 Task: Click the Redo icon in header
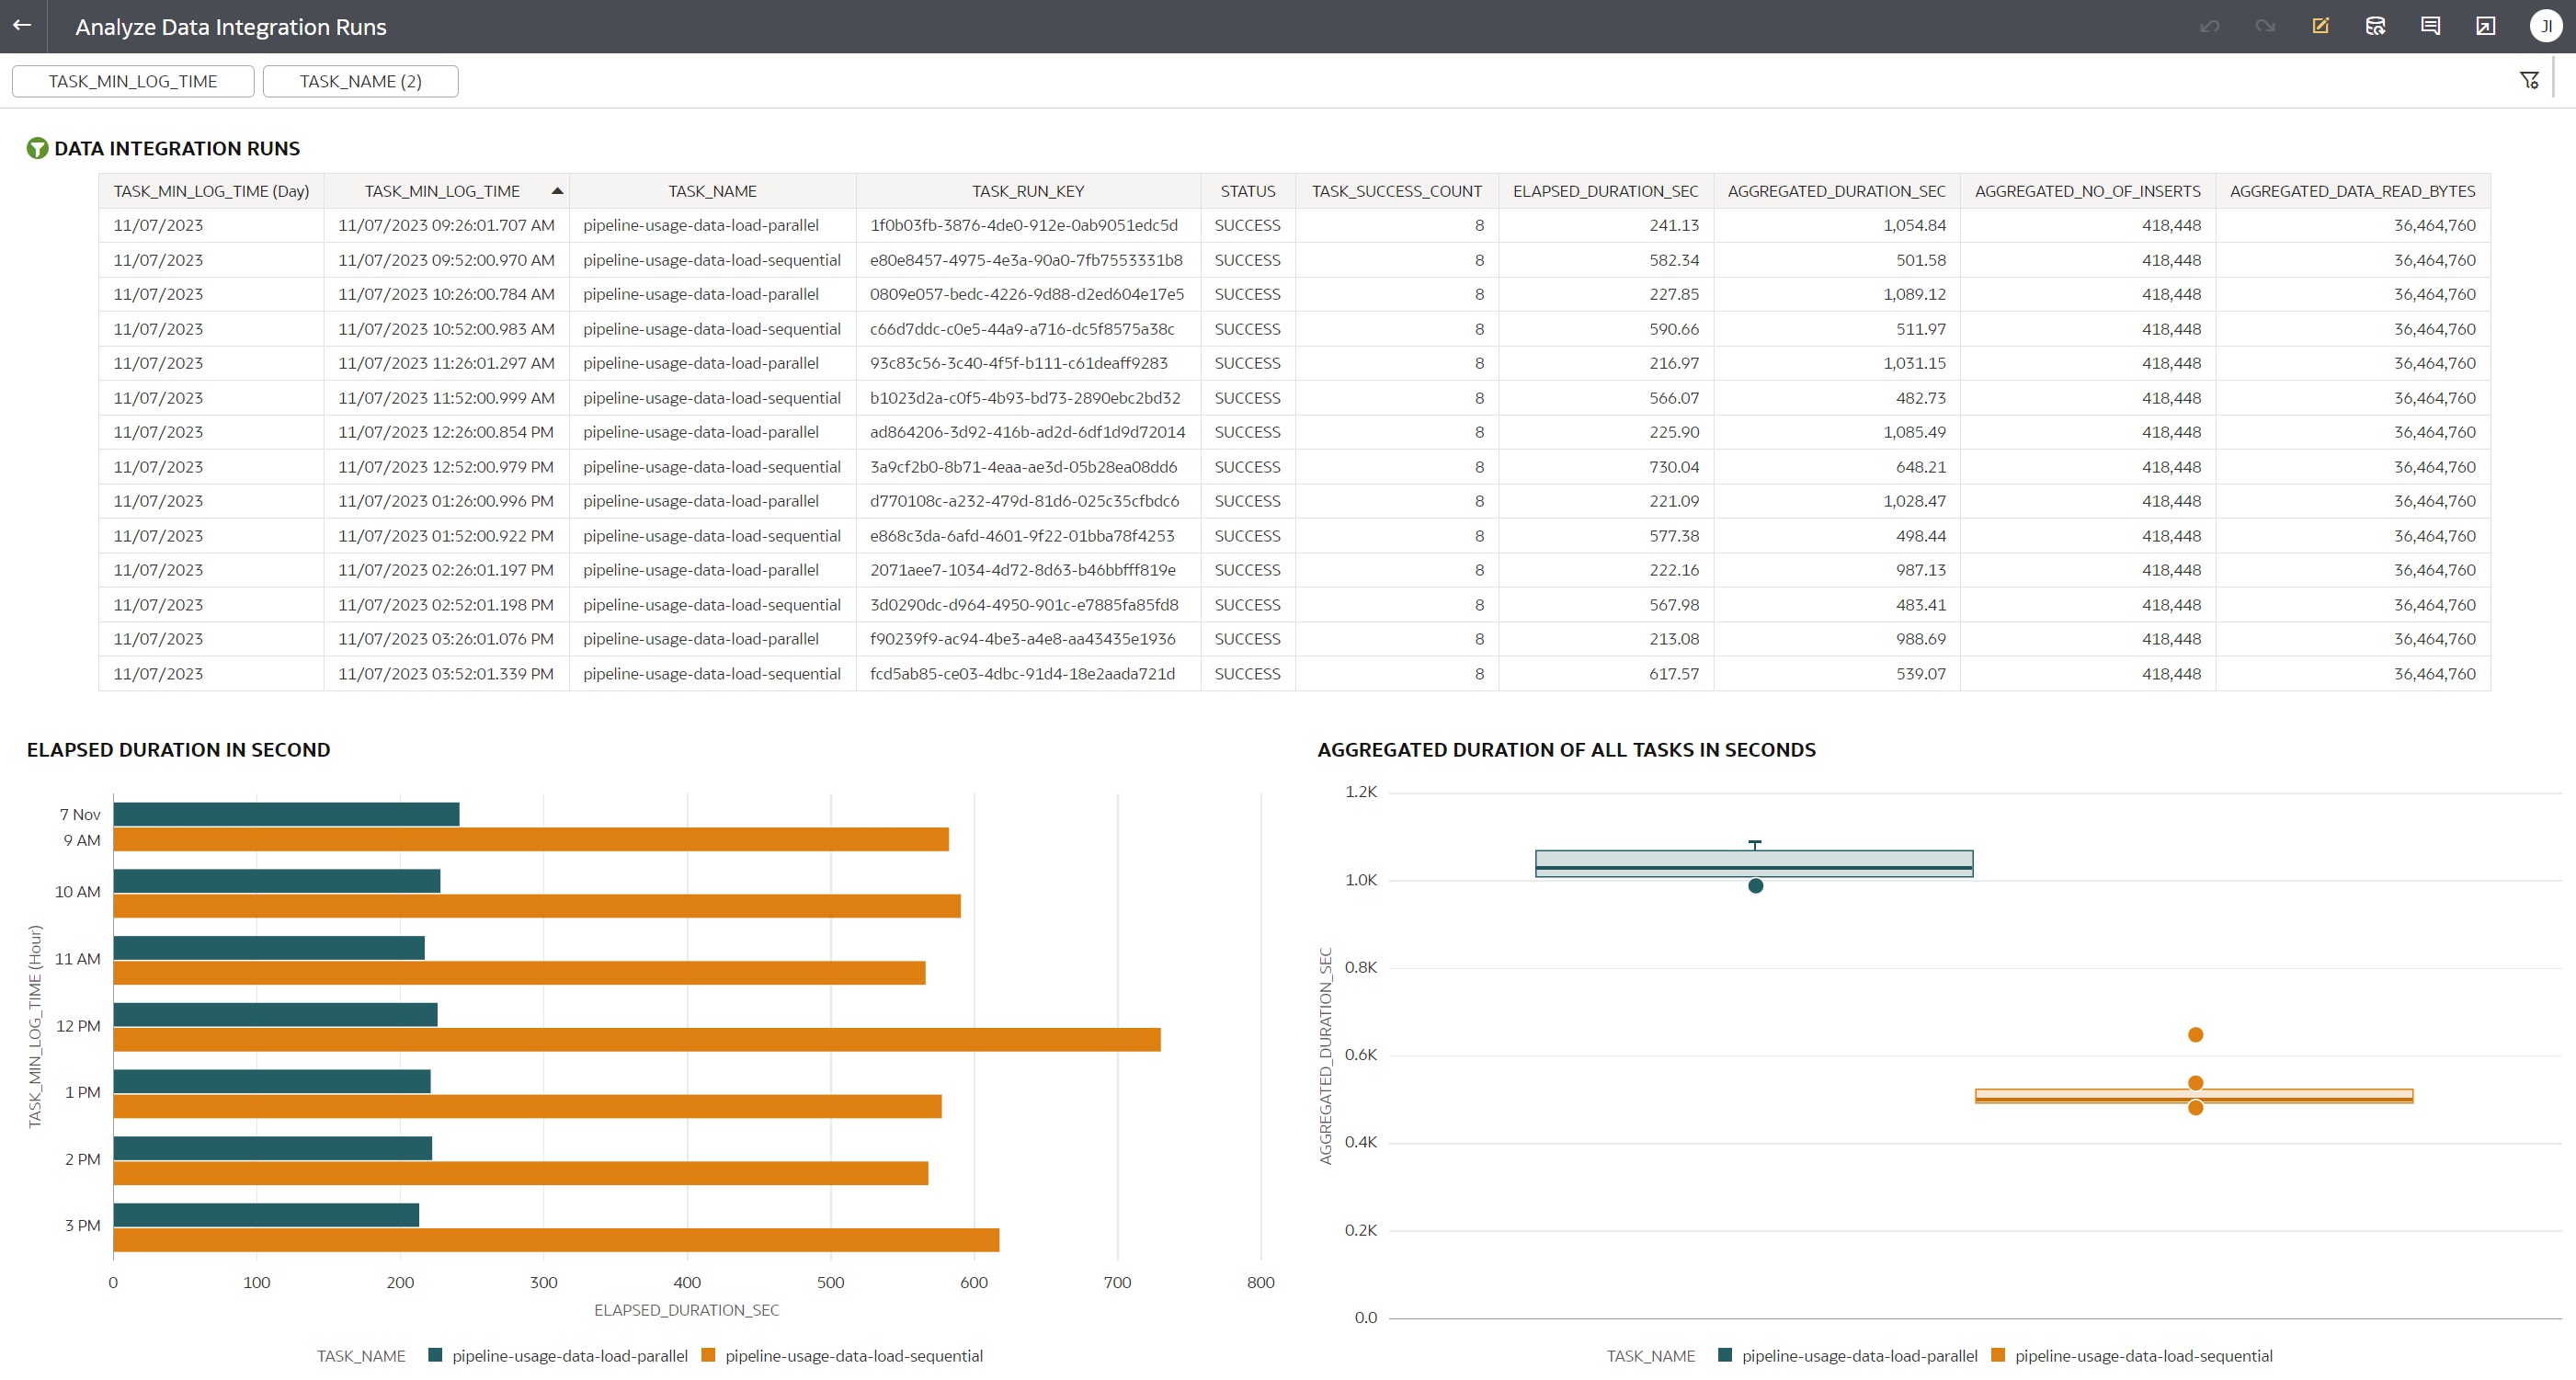coord(2265,27)
